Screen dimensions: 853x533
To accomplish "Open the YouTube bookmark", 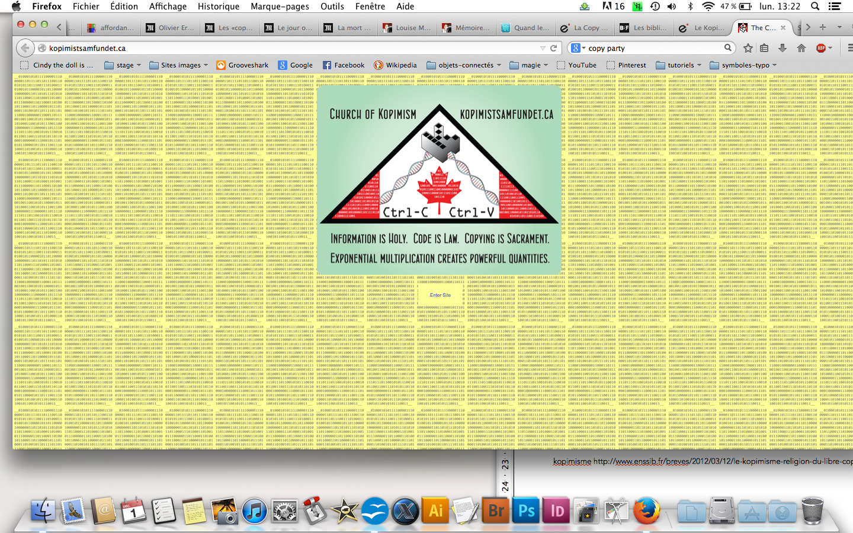I will coord(576,65).
